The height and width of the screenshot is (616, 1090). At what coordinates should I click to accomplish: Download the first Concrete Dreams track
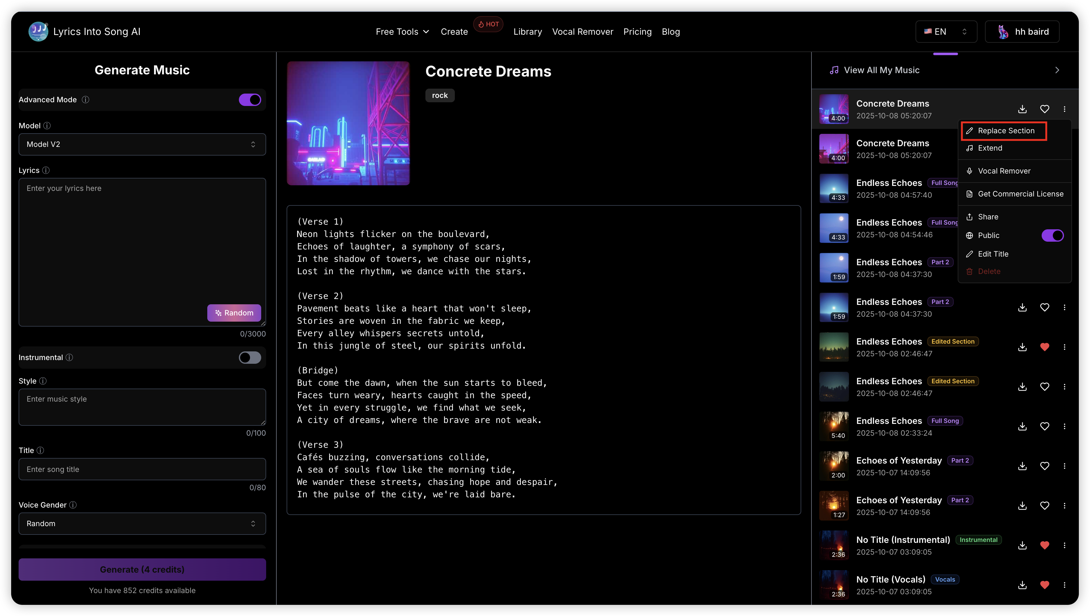click(x=1022, y=109)
